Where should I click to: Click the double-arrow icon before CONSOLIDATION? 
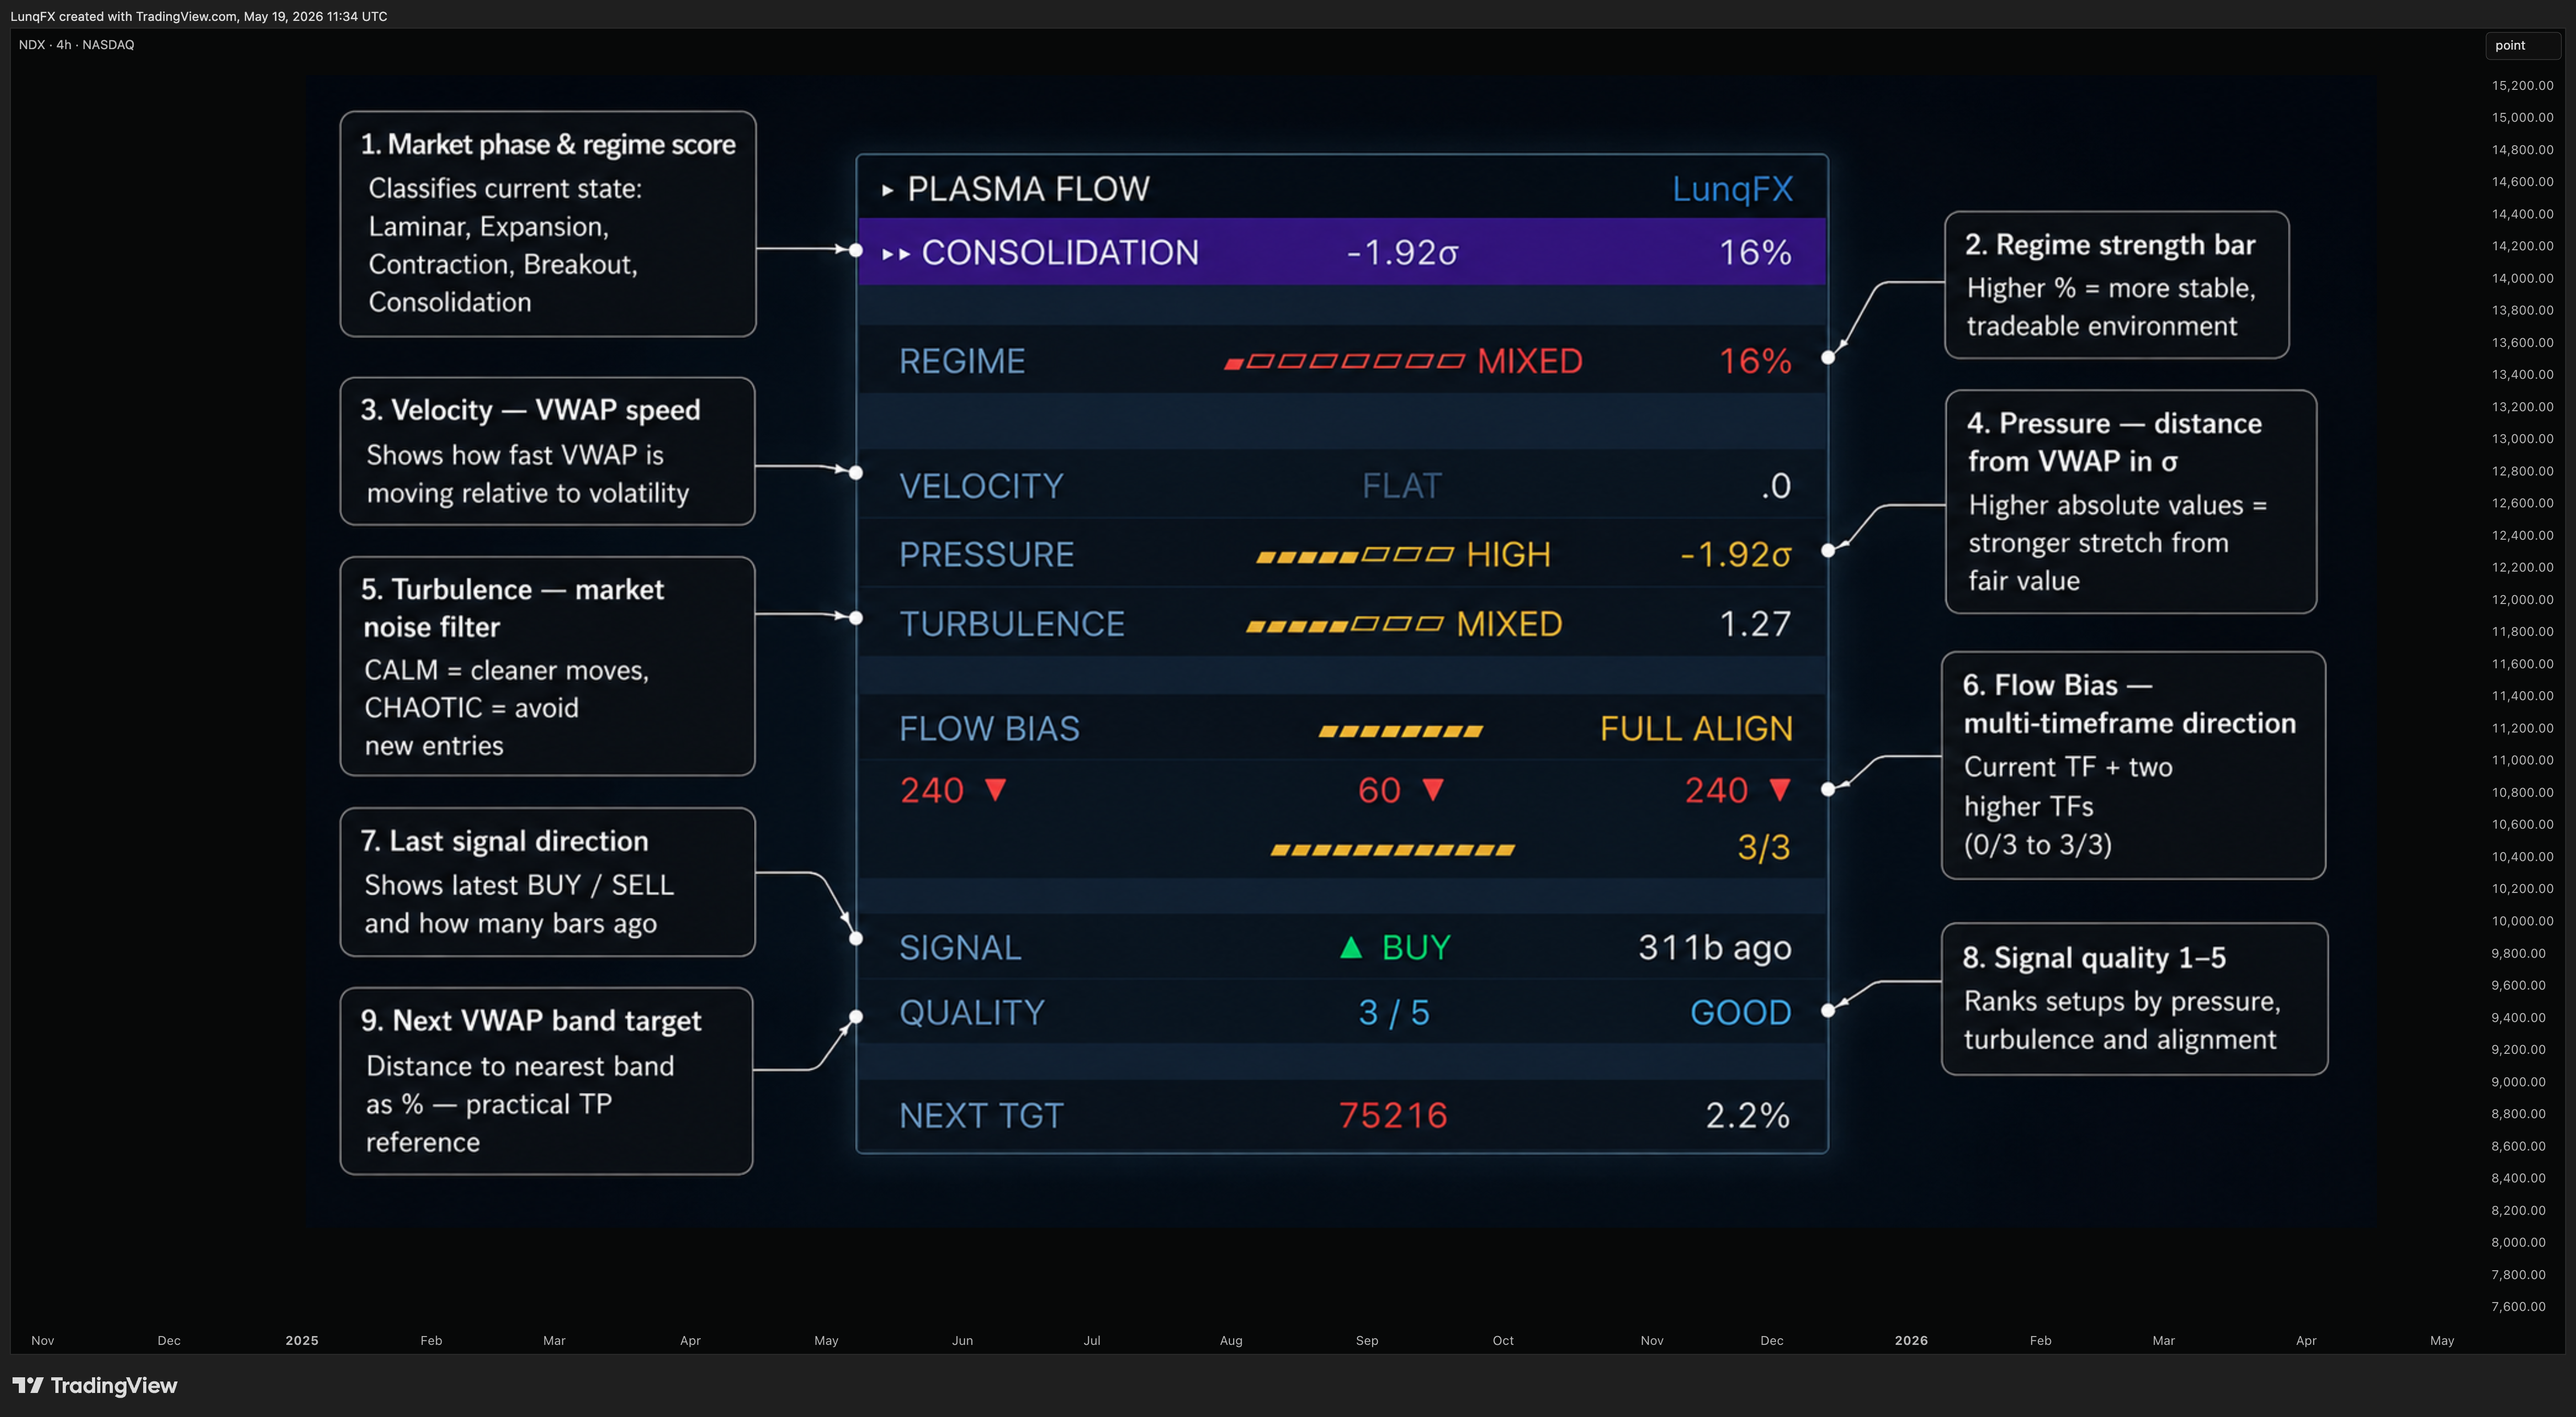tap(896, 254)
